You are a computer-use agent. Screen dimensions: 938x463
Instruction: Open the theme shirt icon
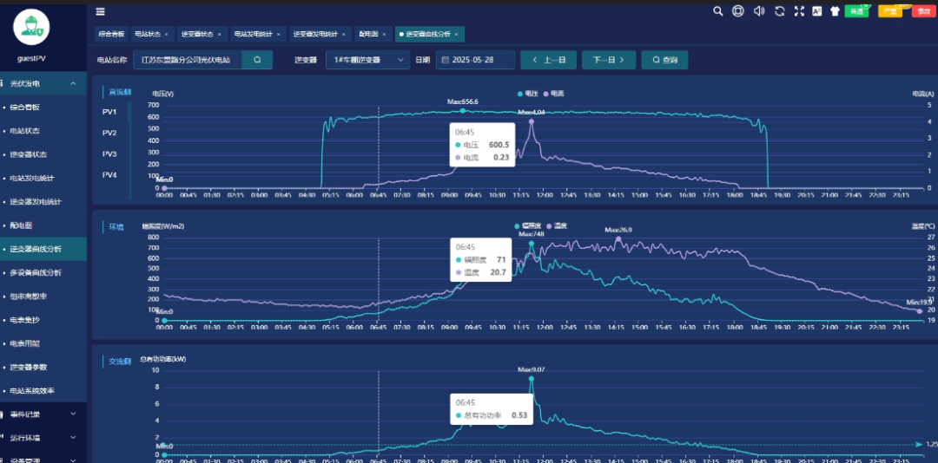pyautogui.click(x=836, y=10)
